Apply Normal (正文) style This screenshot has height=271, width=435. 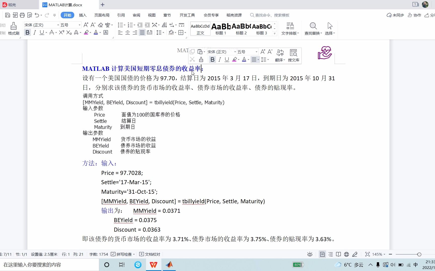[200, 29]
